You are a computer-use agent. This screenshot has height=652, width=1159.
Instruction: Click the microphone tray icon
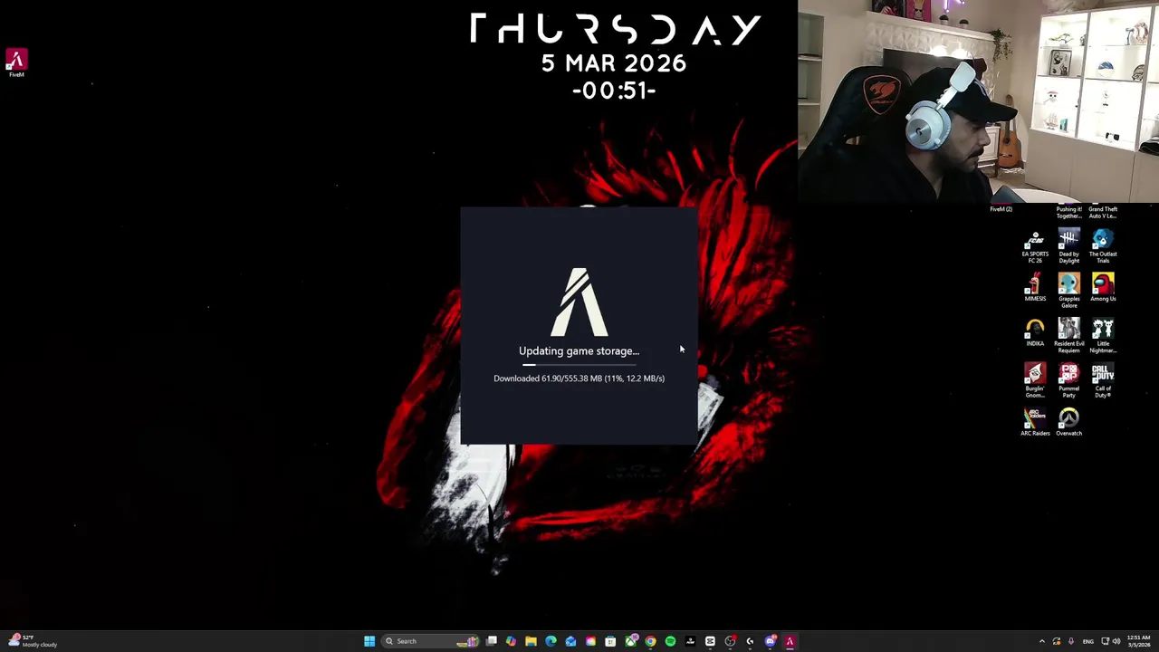(x=1071, y=641)
